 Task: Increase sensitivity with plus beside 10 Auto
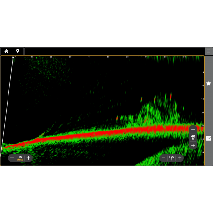tap(28, 158)
